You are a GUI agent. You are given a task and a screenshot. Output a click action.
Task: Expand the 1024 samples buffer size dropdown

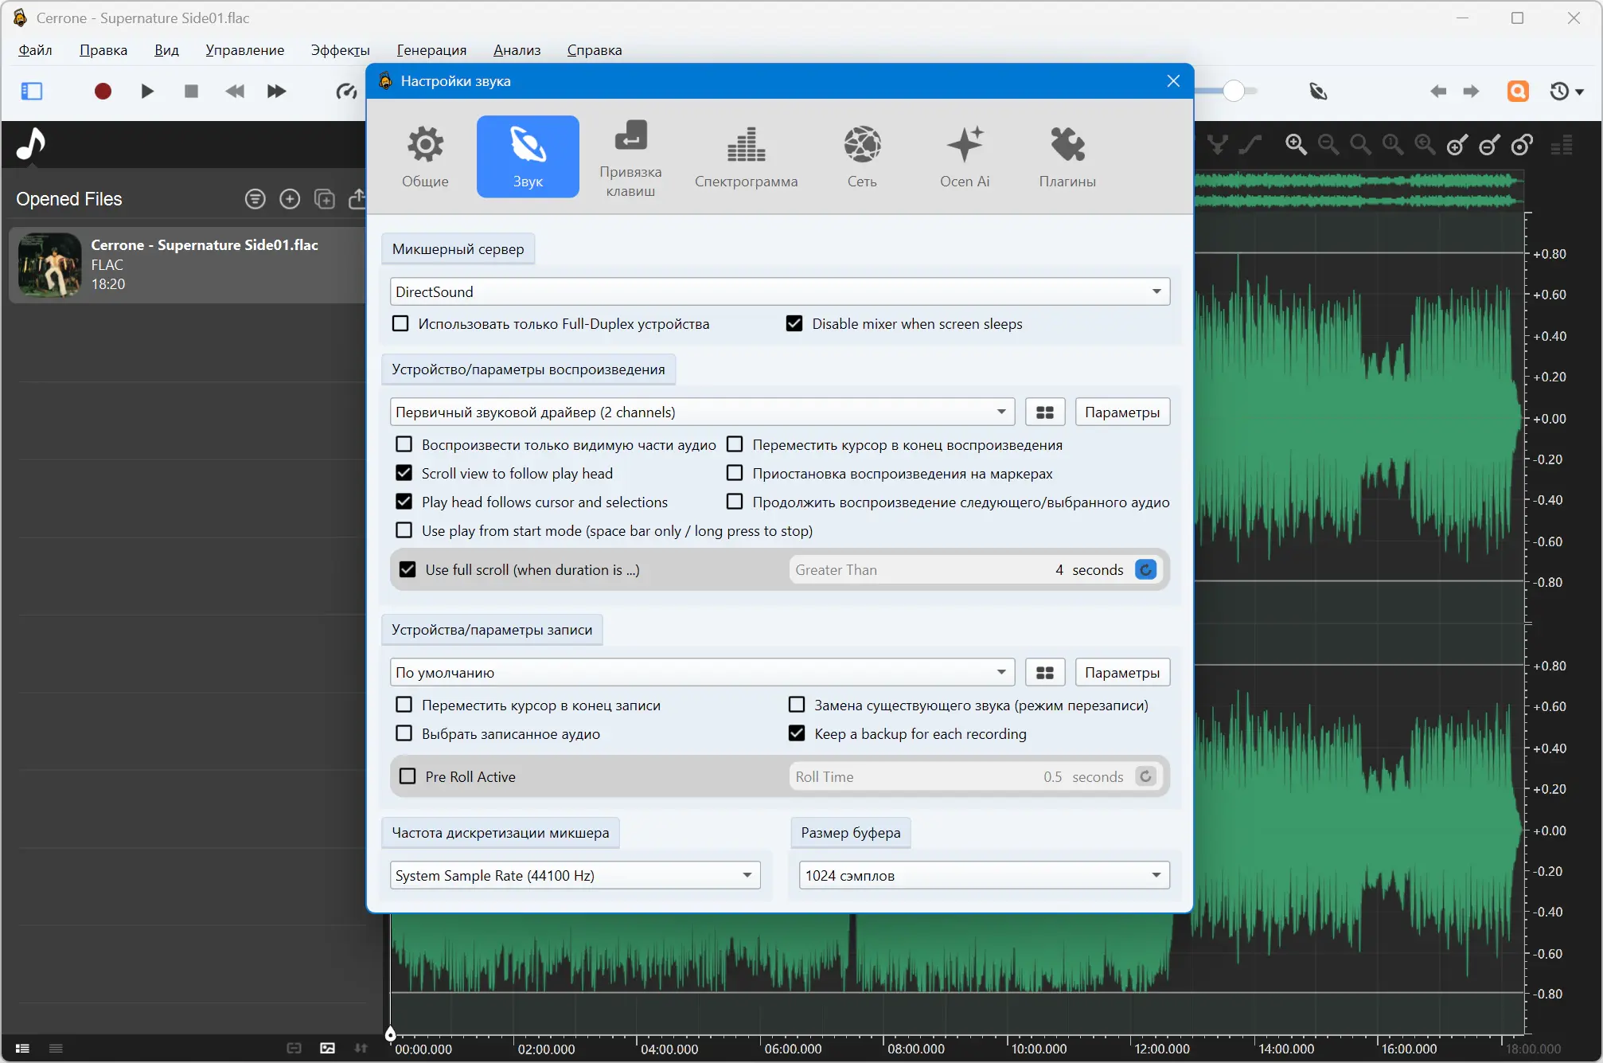[1156, 875]
